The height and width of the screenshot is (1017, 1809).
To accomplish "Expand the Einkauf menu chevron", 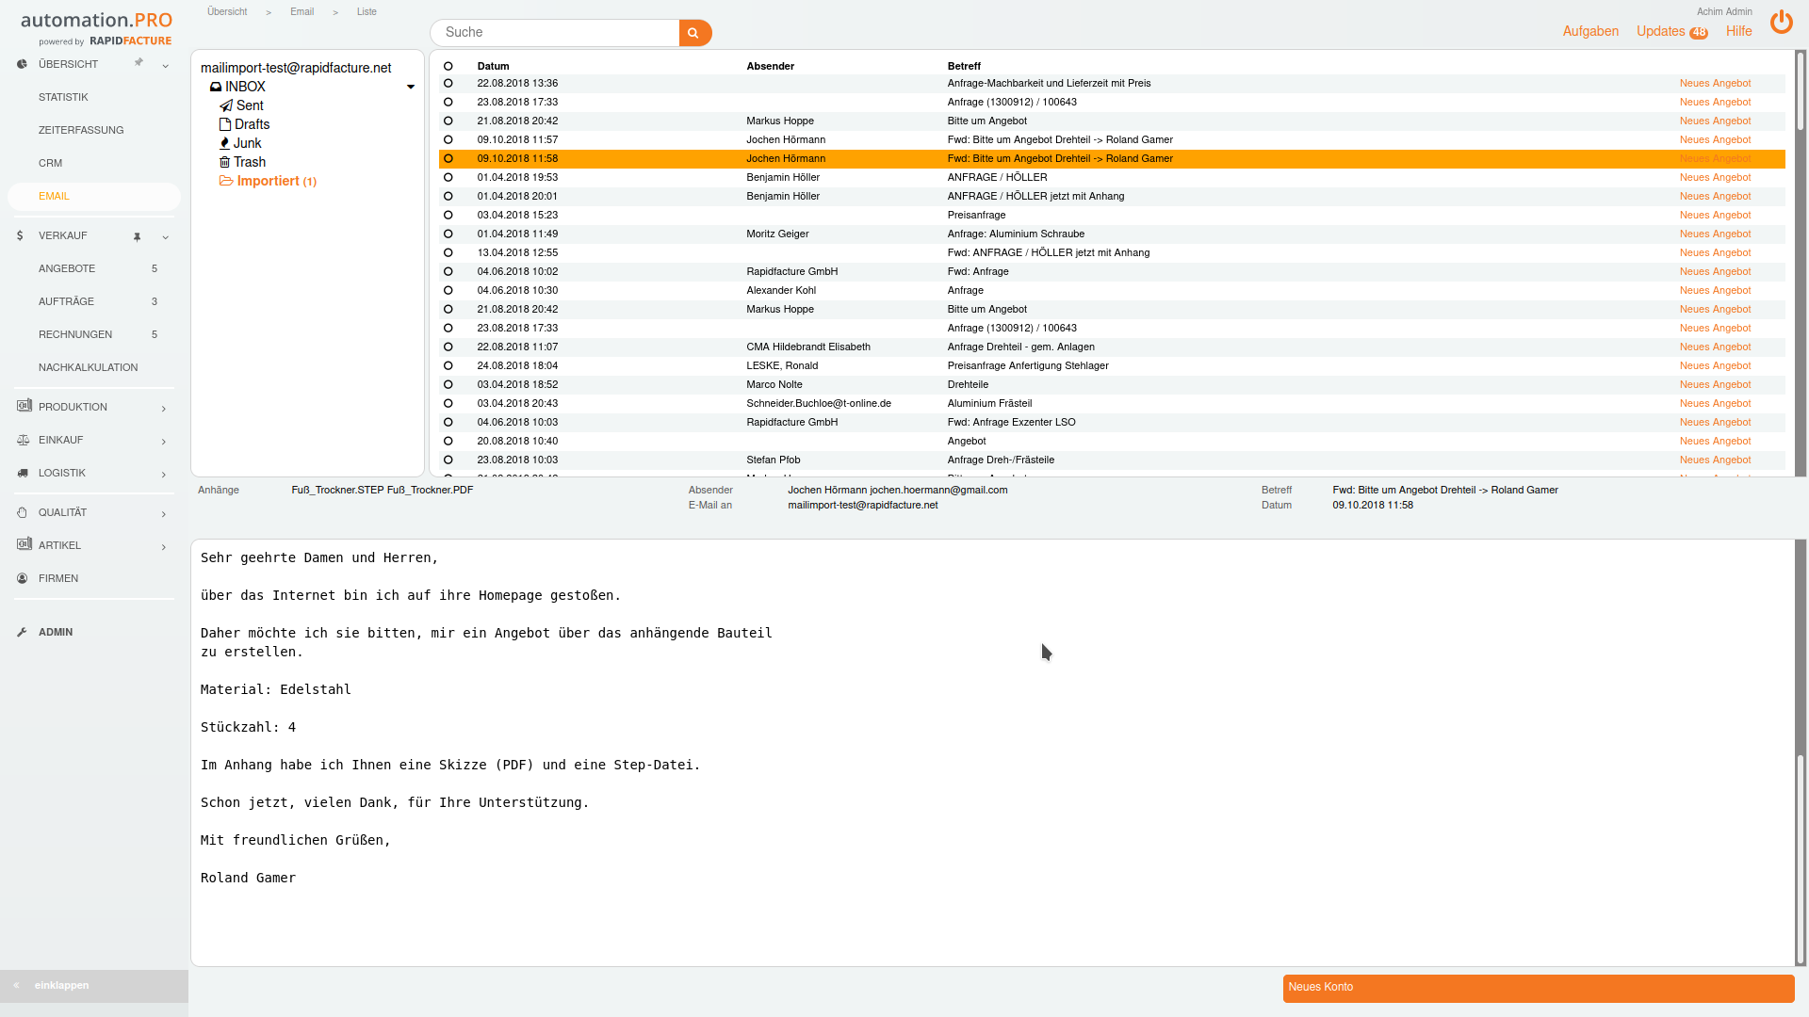I will click(x=164, y=441).
